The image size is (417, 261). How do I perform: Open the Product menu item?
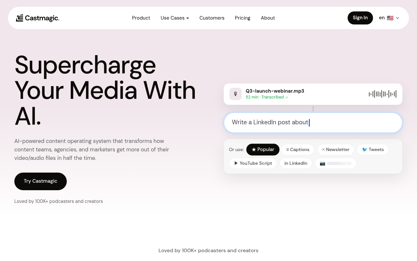click(x=141, y=18)
